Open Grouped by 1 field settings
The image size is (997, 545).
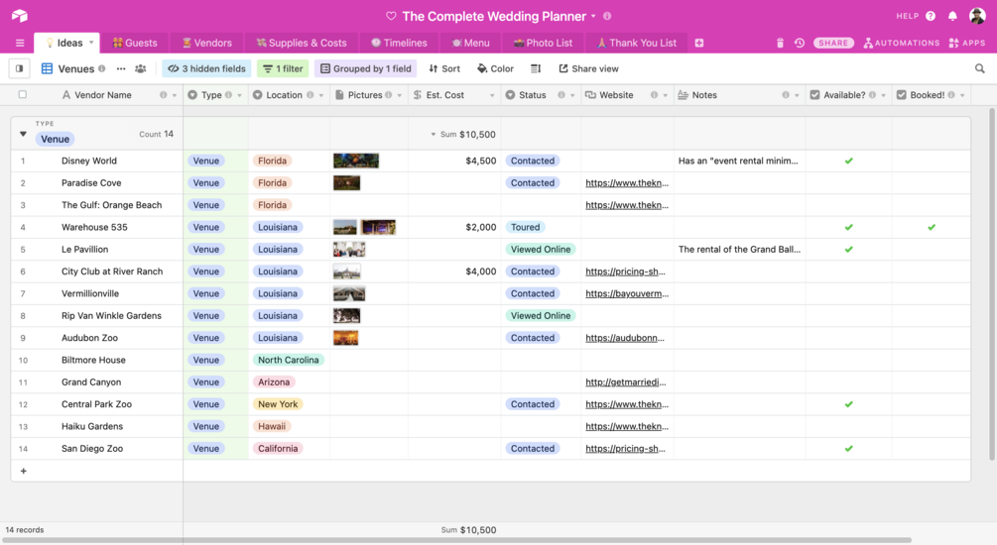(x=366, y=68)
